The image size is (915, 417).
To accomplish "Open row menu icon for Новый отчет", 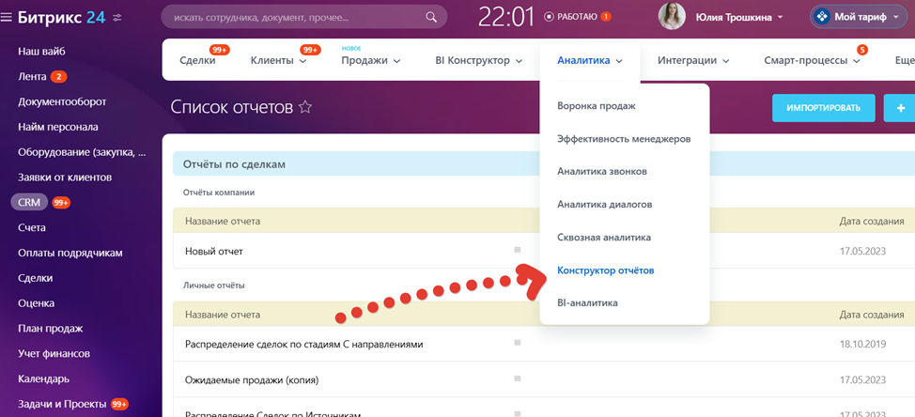I will pos(517,250).
